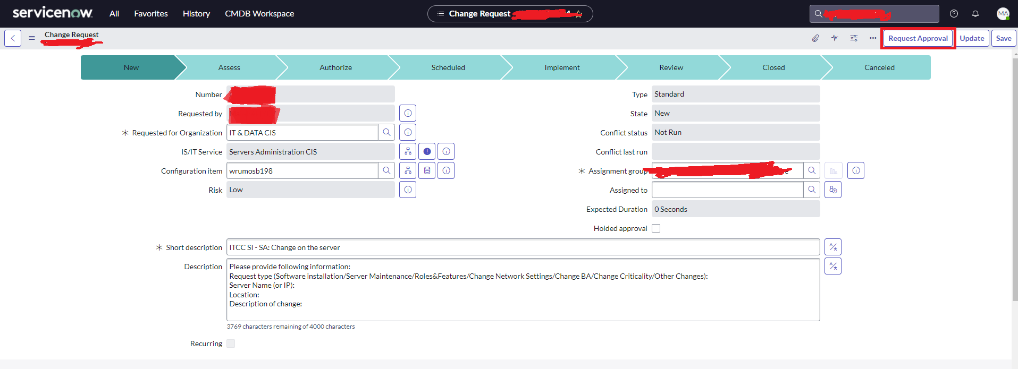Open CMDB database icon for Configuration item
The image size is (1018, 369).
(427, 171)
